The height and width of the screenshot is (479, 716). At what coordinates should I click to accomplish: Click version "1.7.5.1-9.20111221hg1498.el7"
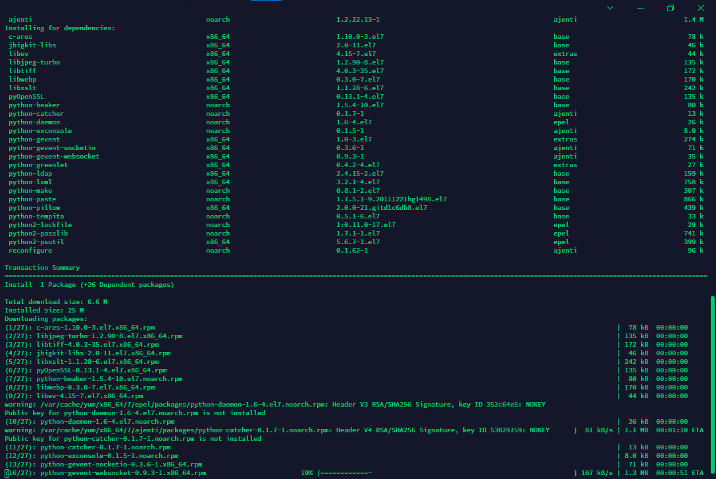[392, 199]
